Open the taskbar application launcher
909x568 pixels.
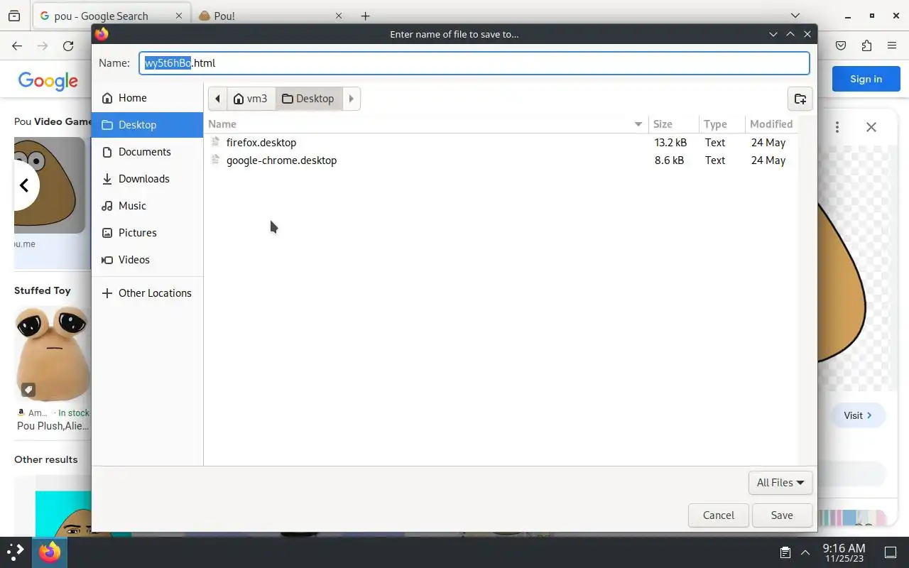(x=15, y=552)
